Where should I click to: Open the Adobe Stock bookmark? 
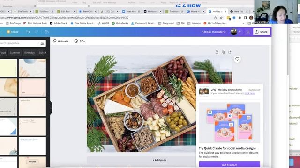59,23
